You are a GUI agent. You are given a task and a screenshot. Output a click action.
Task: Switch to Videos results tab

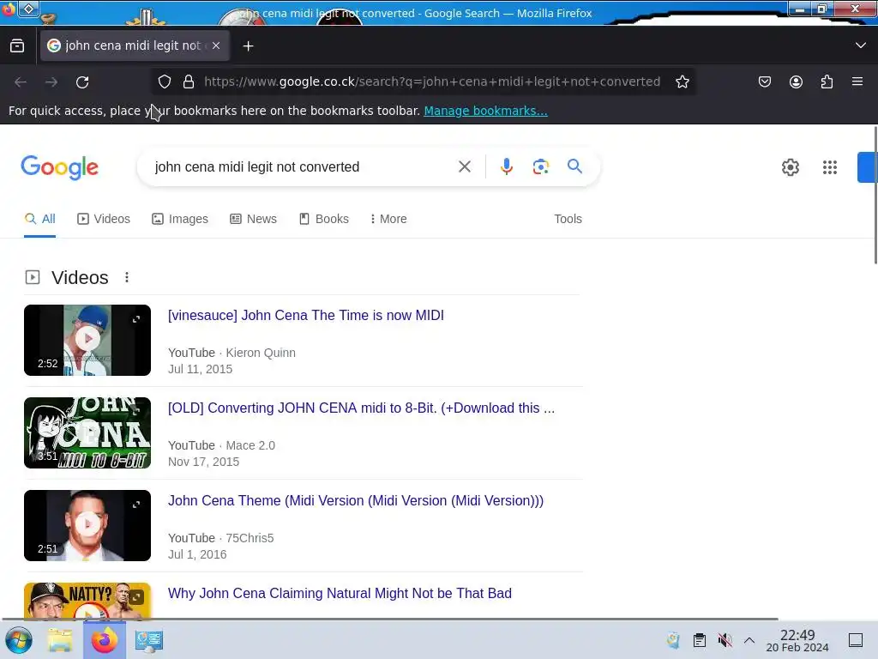104,219
